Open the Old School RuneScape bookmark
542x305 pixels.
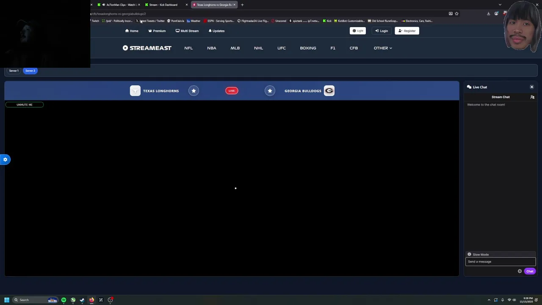[x=383, y=21]
